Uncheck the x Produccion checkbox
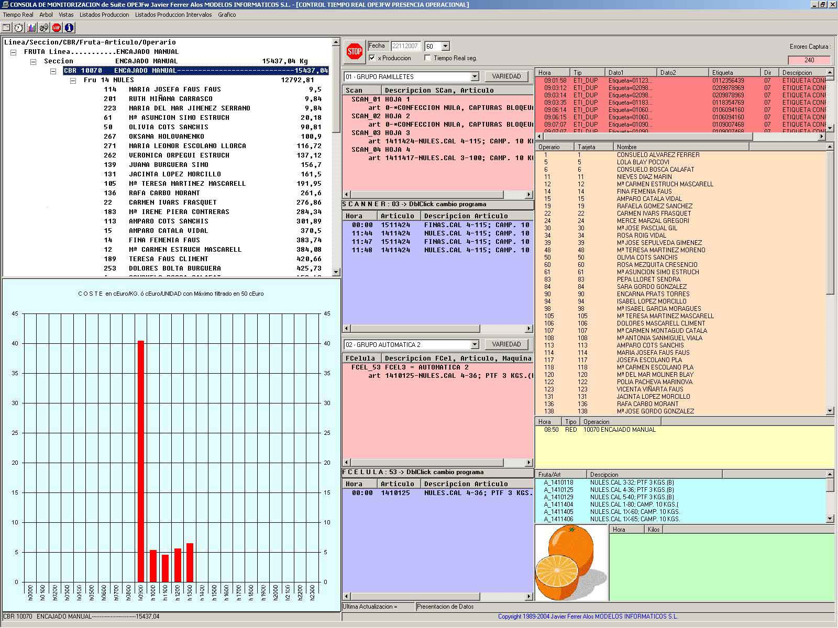838x628 pixels. 372,58
